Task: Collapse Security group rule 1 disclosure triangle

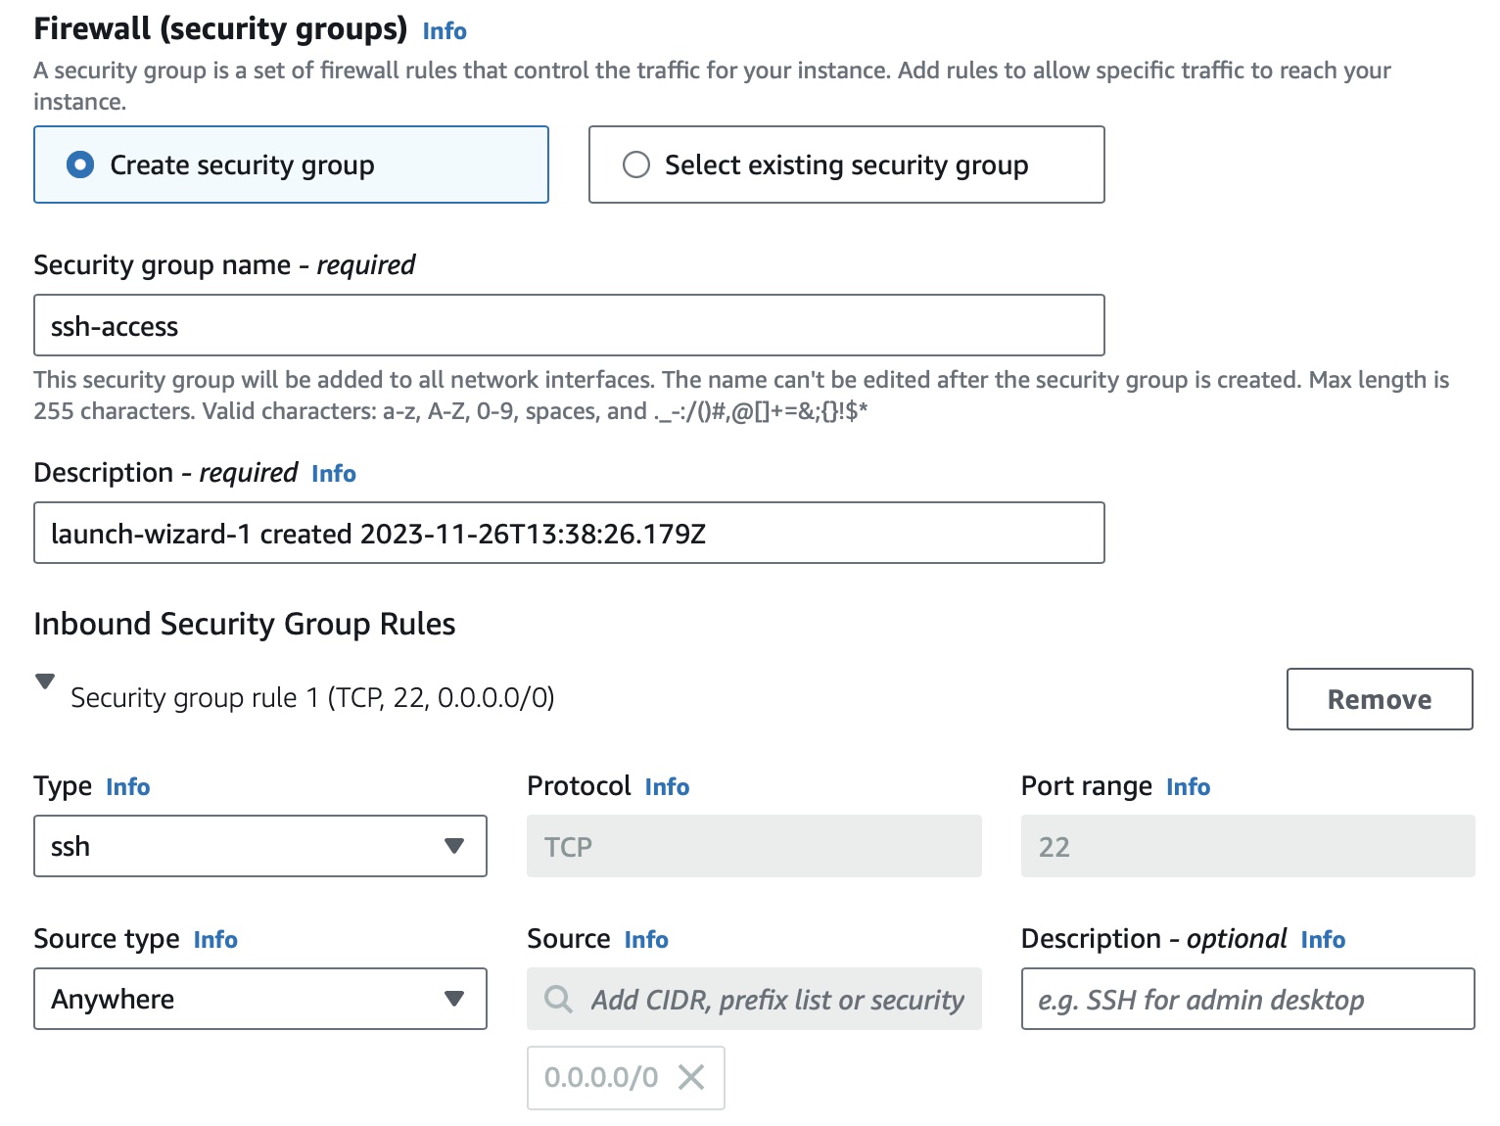Action: coord(45,681)
